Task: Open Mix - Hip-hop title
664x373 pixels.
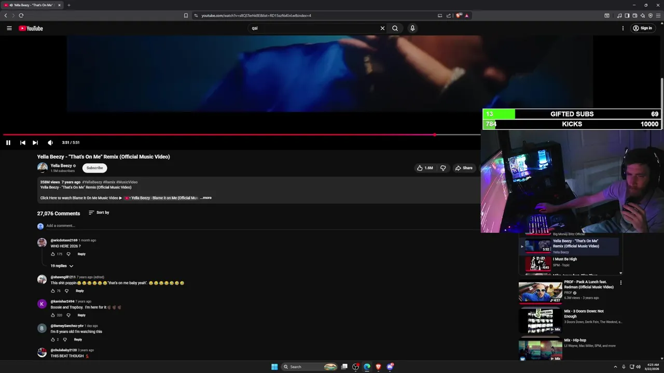Action: pyautogui.click(x=575, y=340)
